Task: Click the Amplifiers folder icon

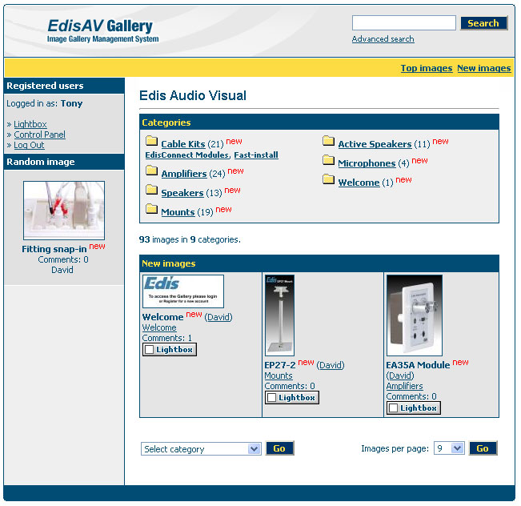Action: click(x=151, y=171)
